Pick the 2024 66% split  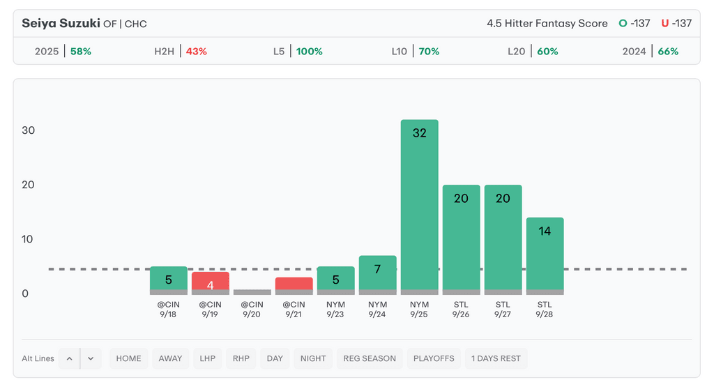pyautogui.click(x=651, y=51)
